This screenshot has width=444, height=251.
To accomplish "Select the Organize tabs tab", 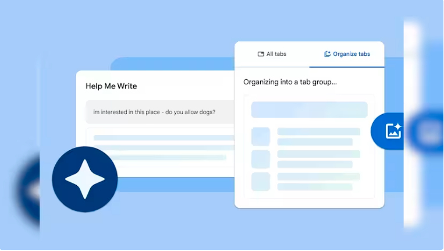I will (x=347, y=54).
